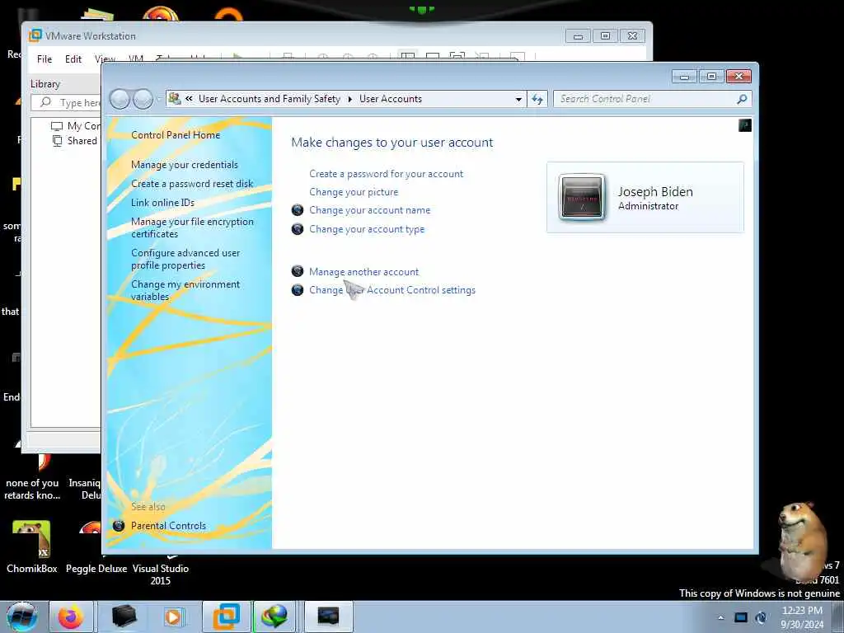The width and height of the screenshot is (844, 633).
Task: Open ChomikBox desktop icon
Action: click(x=31, y=547)
